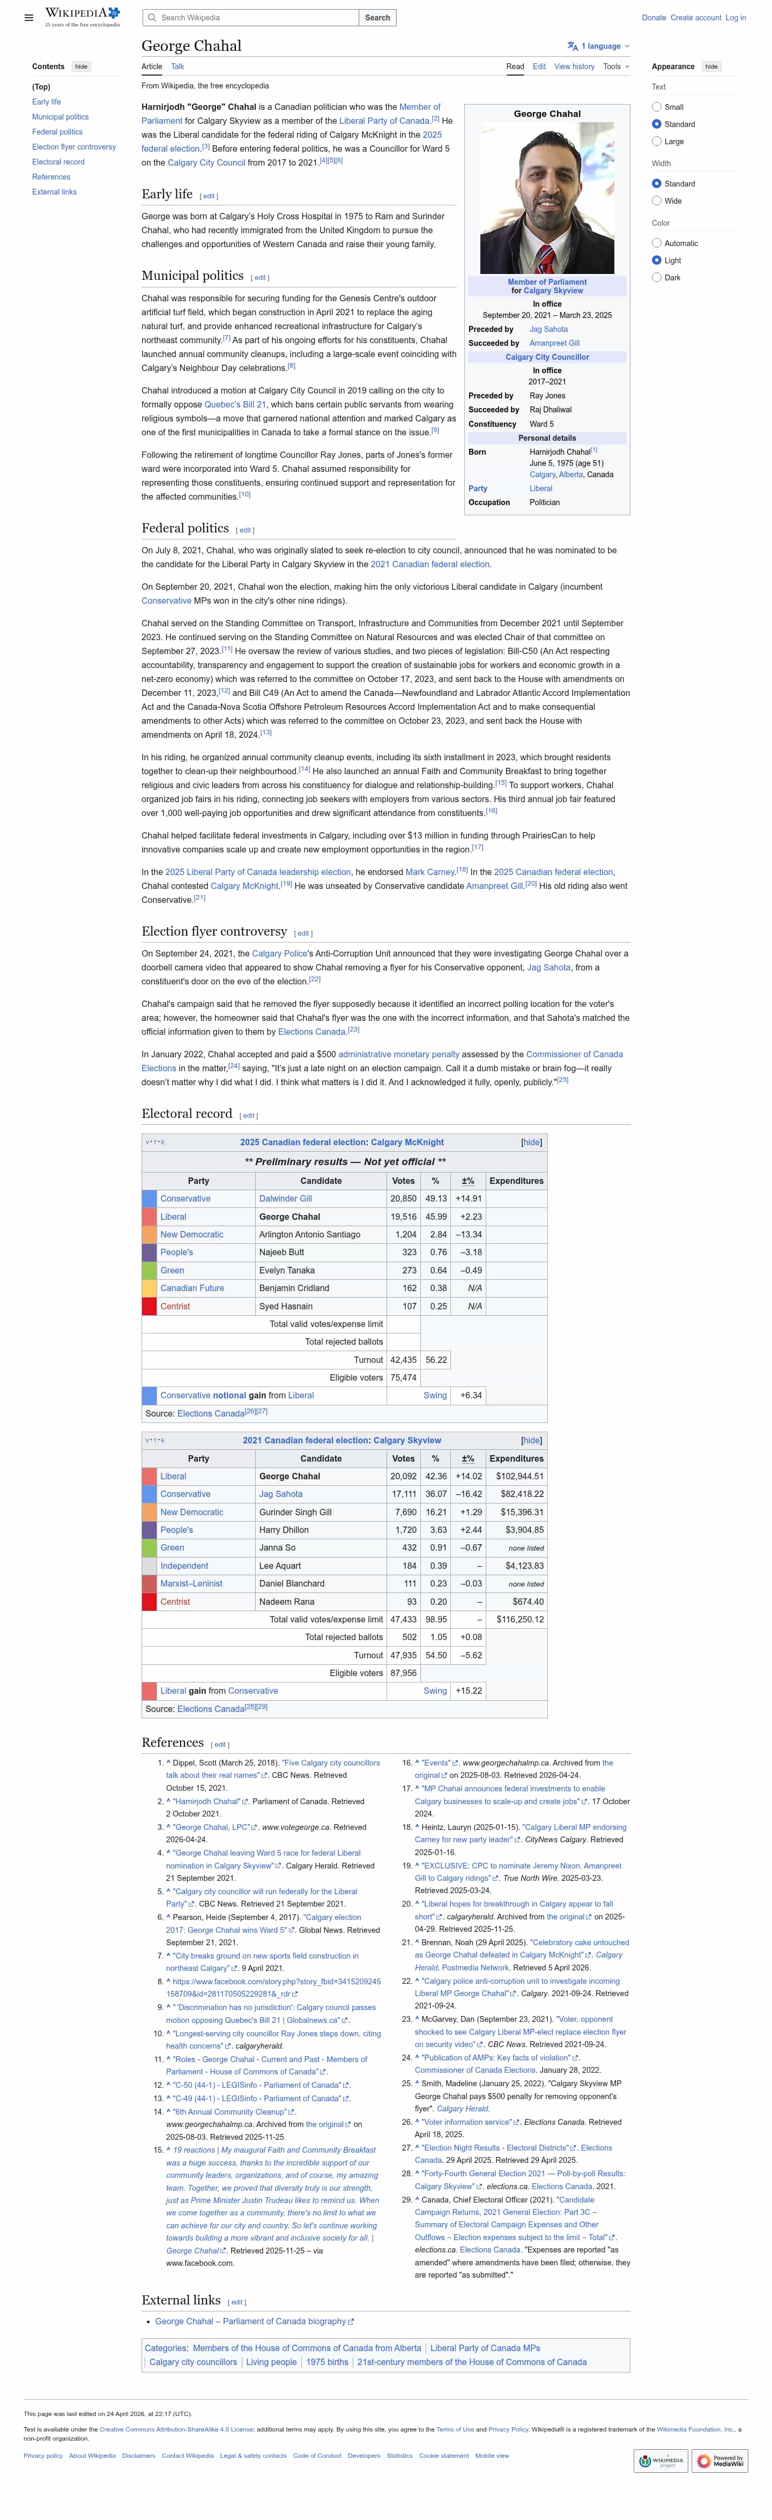Select Dark color theme
The image size is (772, 2520).
point(657,278)
